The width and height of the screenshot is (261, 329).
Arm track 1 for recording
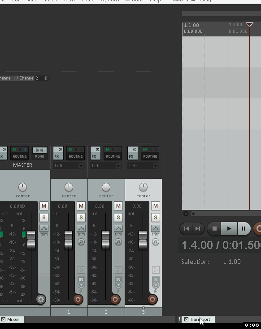[x=78, y=299]
